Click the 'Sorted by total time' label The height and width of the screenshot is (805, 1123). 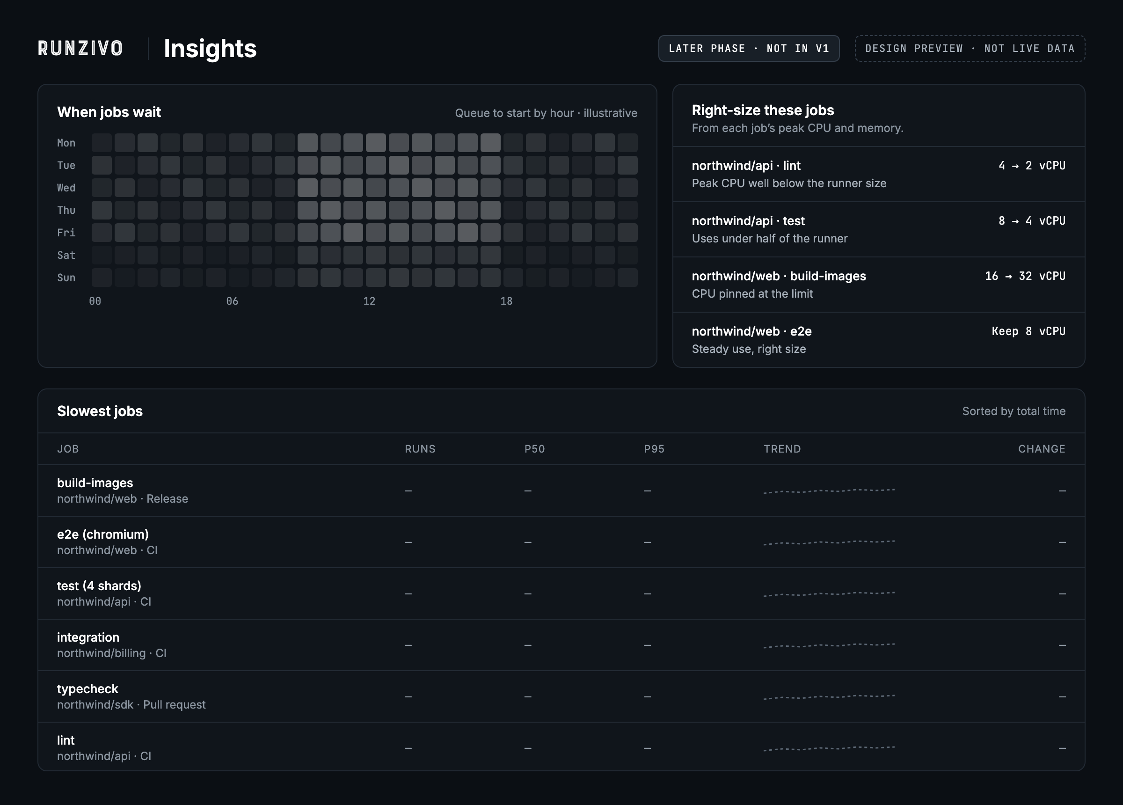(x=1014, y=411)
